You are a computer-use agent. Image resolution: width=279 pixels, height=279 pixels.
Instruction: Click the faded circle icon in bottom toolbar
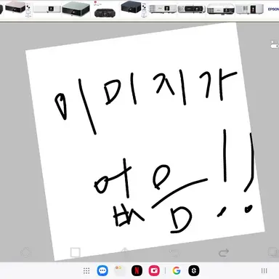(25, 253)
